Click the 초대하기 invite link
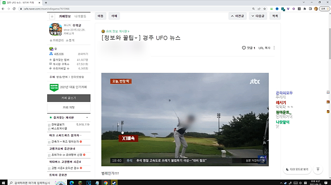This screenshot has height=185, width=331. pos(83,54)
